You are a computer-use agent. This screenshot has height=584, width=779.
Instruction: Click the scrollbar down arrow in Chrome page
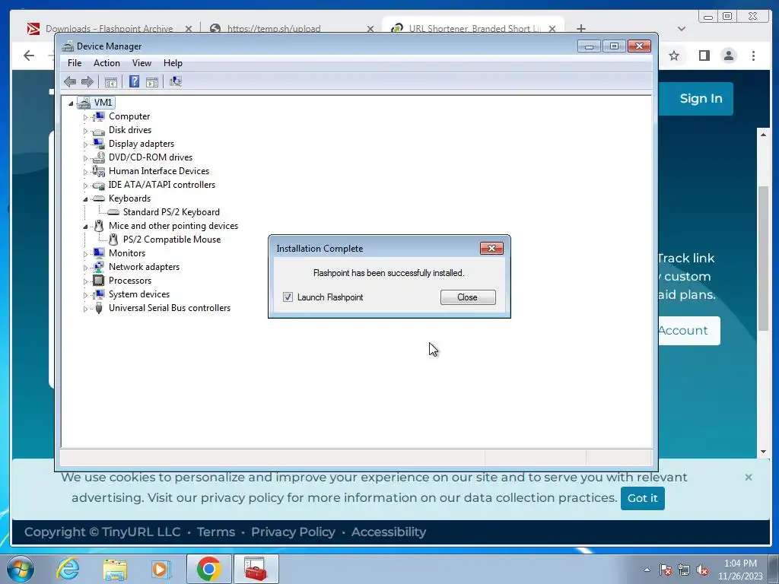[x=764, y=452]
